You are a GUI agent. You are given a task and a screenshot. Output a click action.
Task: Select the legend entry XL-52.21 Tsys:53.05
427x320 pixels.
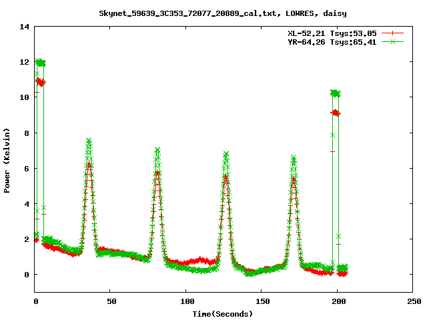click(332, 33)
